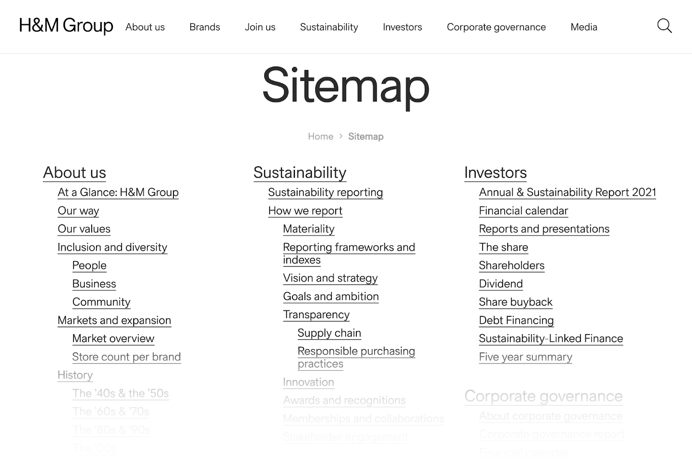Open the Financial calendar page

click(x=523, y=210)
